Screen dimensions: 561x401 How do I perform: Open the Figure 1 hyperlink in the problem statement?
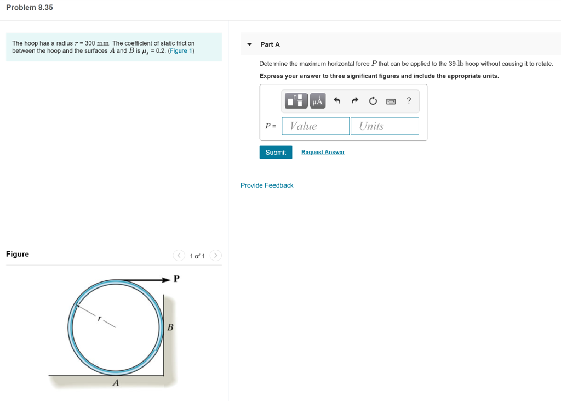pos(181,50)
